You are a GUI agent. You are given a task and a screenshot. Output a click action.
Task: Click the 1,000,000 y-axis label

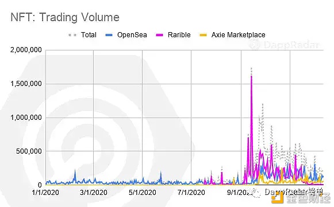click(x=26, y=118)
